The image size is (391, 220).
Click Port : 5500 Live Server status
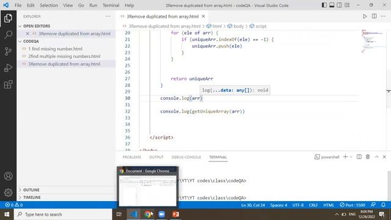[353, 205]
